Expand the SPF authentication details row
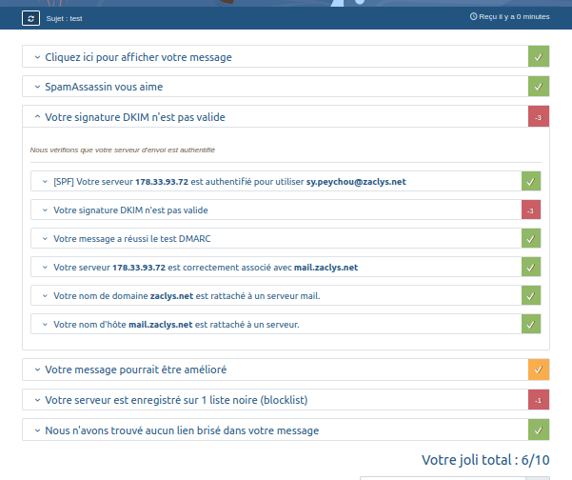Viewport: 572px width, 480px height. click(229, 181)
